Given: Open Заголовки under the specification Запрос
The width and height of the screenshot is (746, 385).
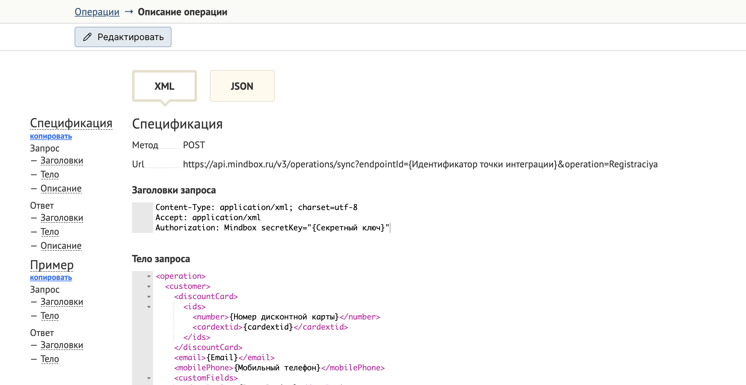Looking at the screenshot, I should (x=62, y=161).
